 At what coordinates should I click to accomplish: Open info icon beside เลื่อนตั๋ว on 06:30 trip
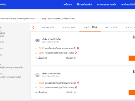(46, 58)
